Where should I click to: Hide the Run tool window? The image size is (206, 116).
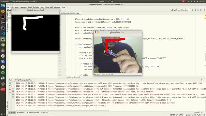click(x=205, y=80)
